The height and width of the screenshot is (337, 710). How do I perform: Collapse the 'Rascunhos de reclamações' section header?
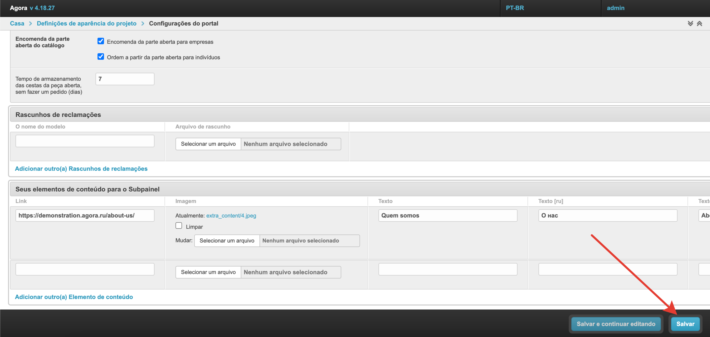(58, 115)
